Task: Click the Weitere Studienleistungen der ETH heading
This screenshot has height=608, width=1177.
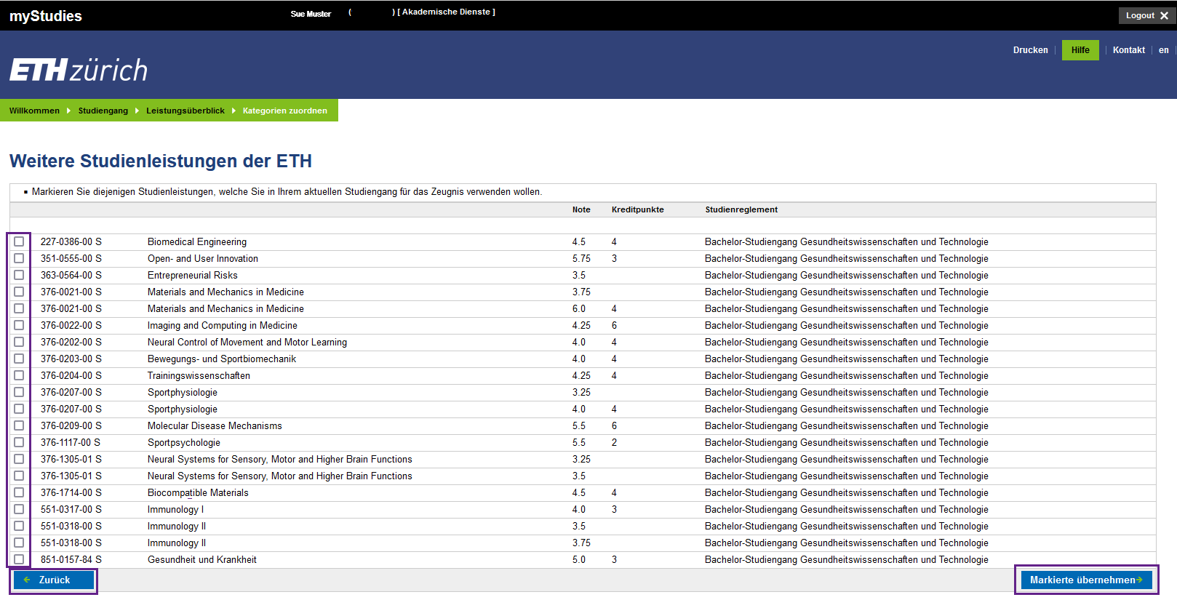Action: [x=161, y=161]
